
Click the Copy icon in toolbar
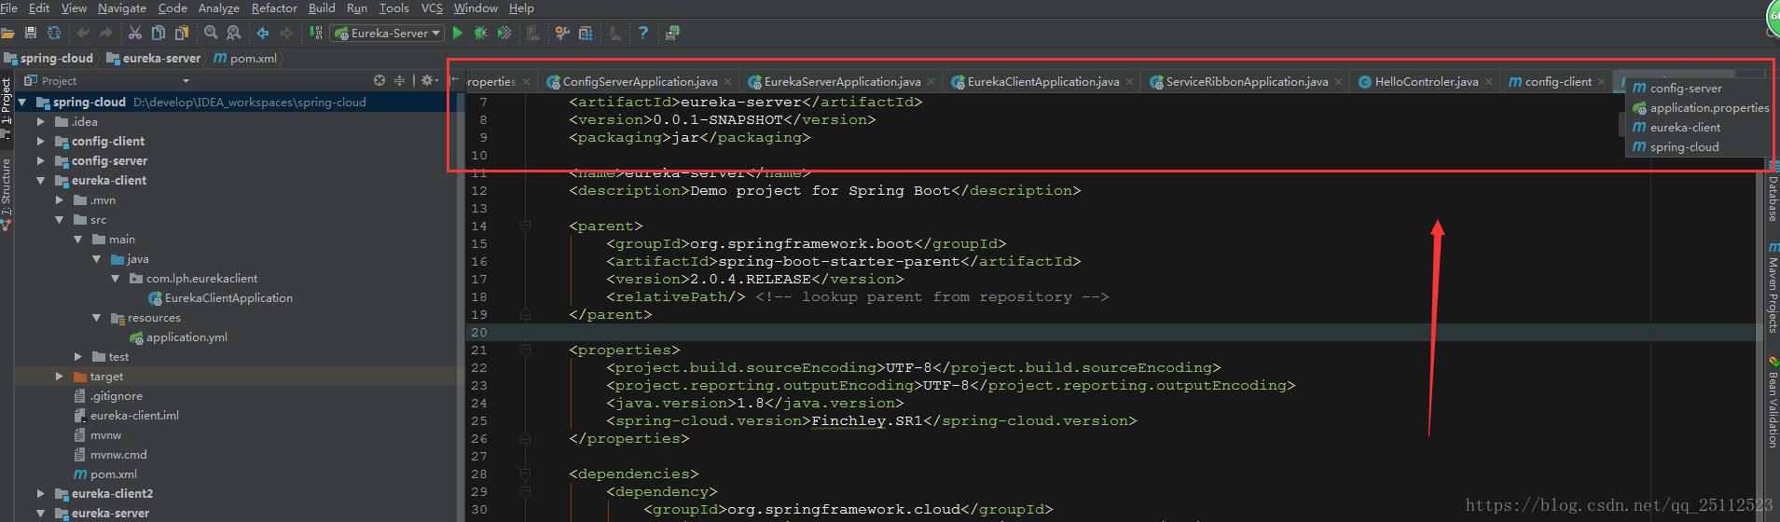click(x=159, y=33)
